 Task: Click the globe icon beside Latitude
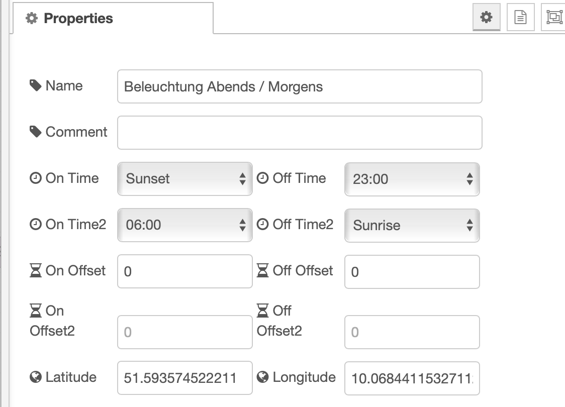click(x=35, y=377)
